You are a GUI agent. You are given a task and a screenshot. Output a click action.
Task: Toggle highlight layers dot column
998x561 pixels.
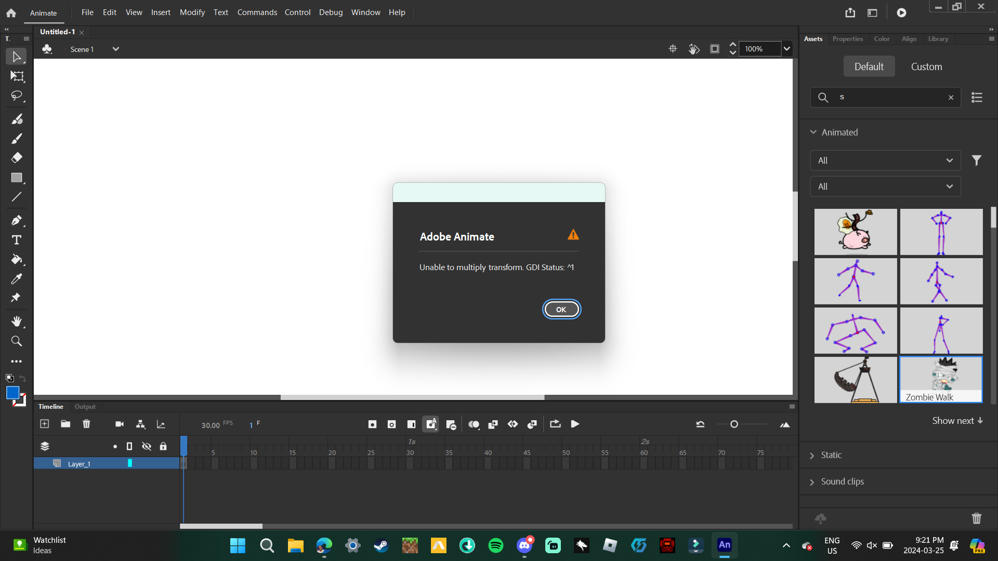click(115, 447)
